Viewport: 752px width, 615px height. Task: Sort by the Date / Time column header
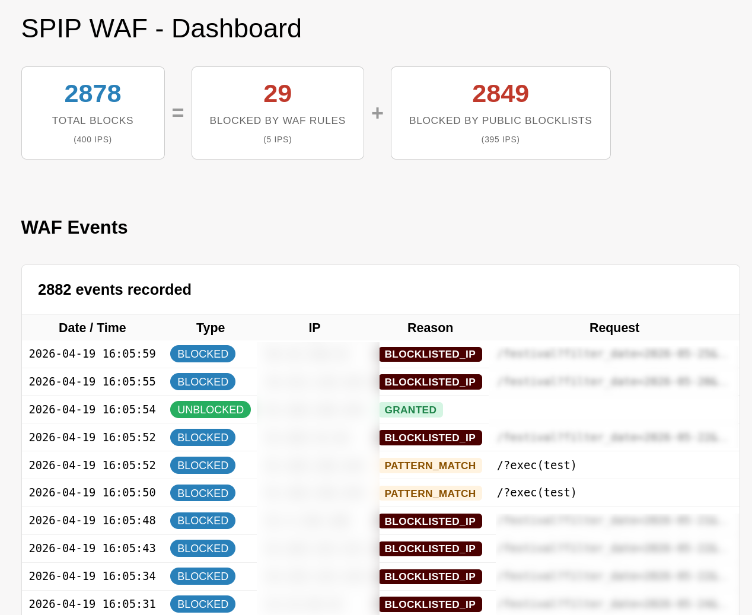coord(92,328)
